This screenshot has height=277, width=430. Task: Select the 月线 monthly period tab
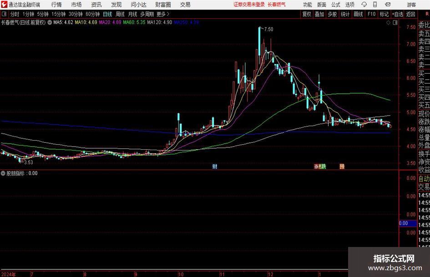tap(133, 14)
